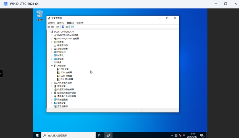Expand the IDE ATA/ATAPI 控制器 node

point(52,38)
